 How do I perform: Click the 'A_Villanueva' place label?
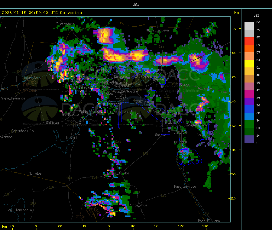pyautogui.click(x=158, y=30)
